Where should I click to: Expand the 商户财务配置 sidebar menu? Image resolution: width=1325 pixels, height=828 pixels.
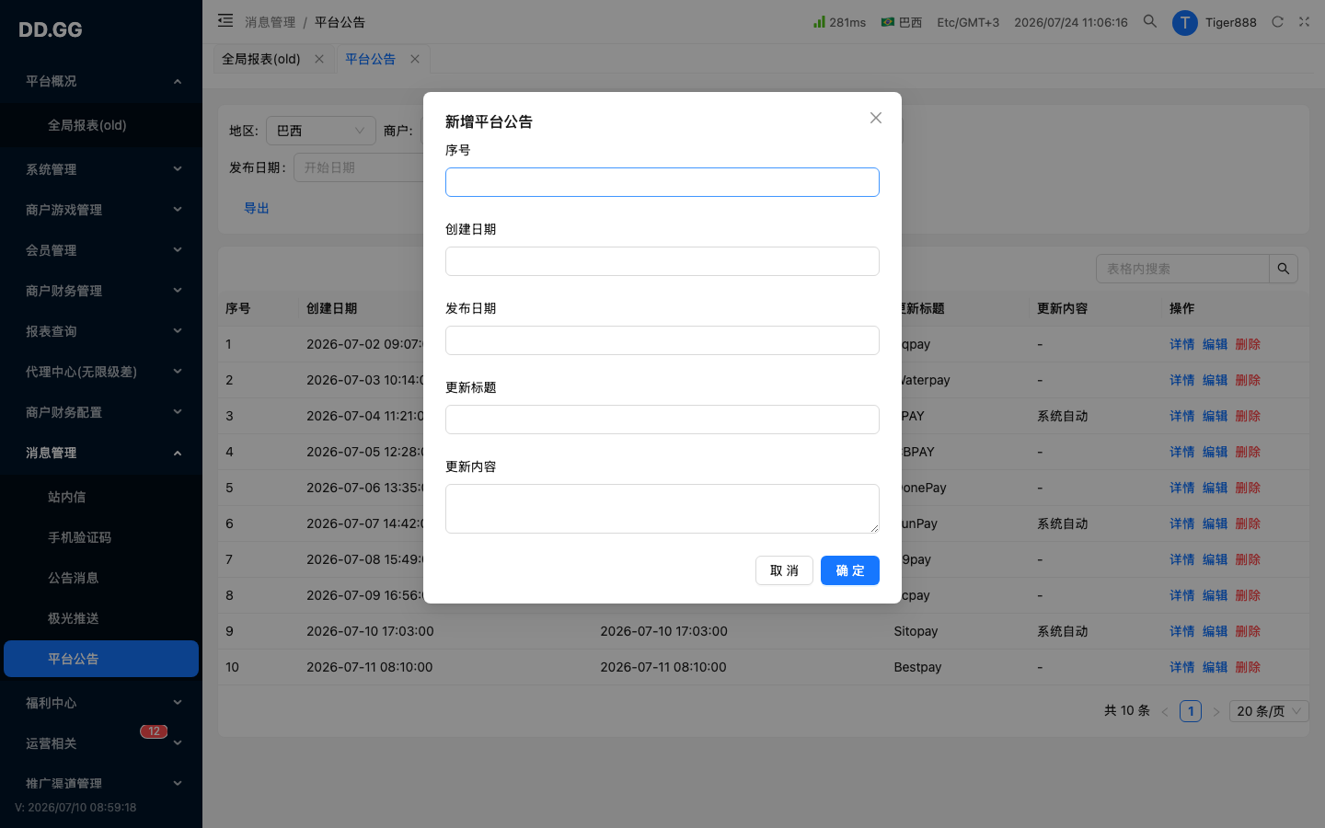coord(101,412)
